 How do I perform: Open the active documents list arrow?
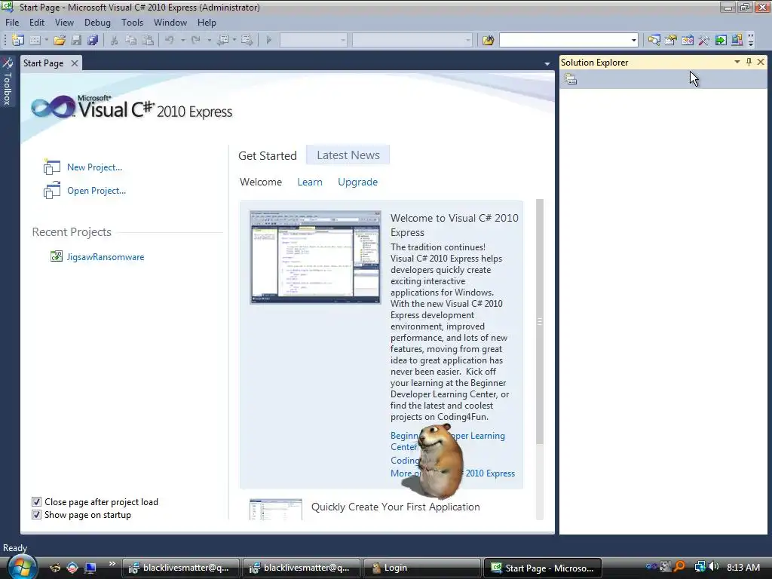click(x=547, y=64)
